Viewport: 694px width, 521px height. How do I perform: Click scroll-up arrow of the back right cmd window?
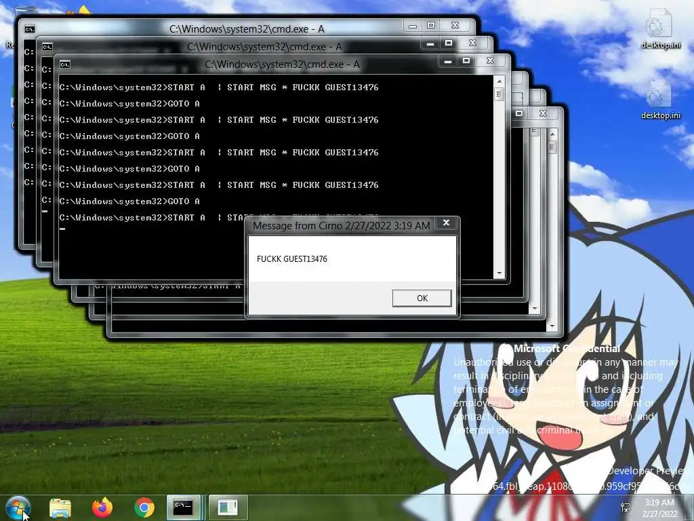pos(552,134)
